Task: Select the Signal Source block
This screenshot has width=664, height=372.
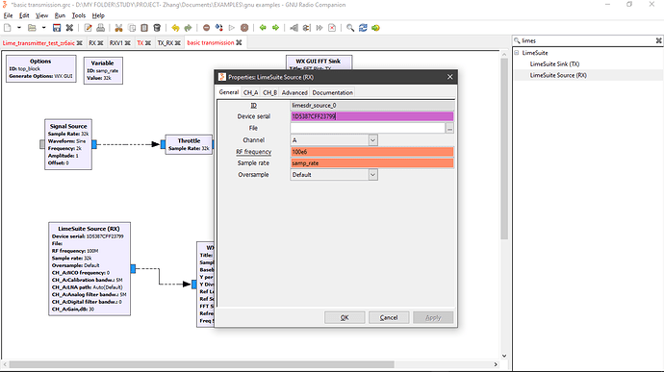Action: coord(68,144)
